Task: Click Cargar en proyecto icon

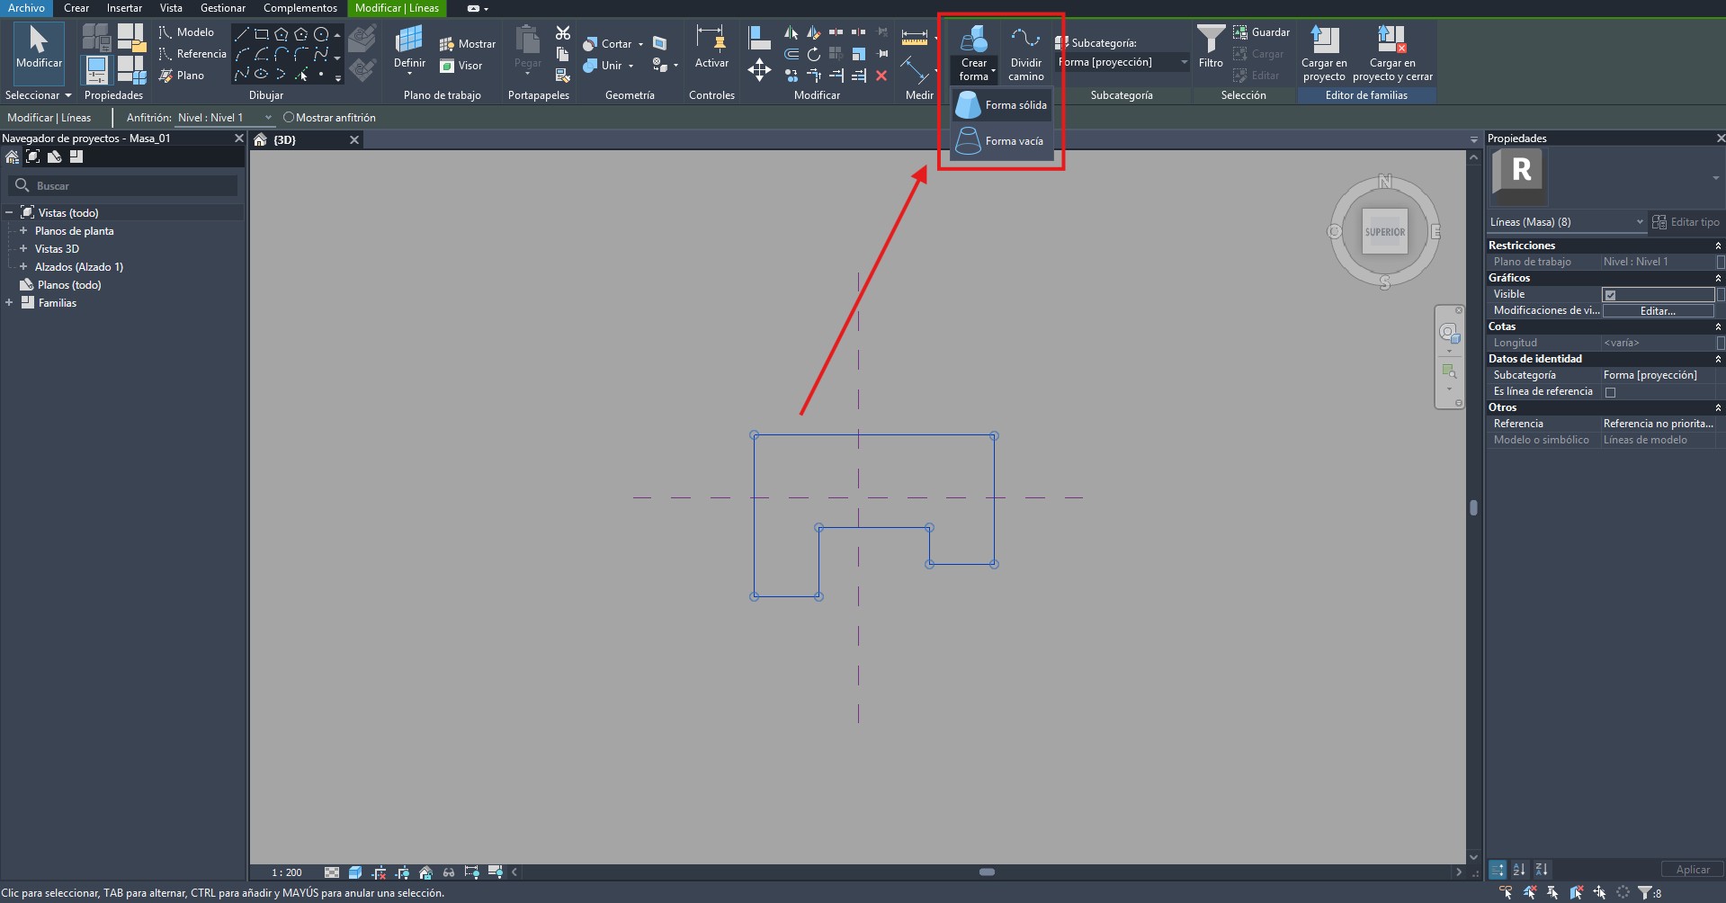Action: pyautogui.click(x=1324, y=52)
